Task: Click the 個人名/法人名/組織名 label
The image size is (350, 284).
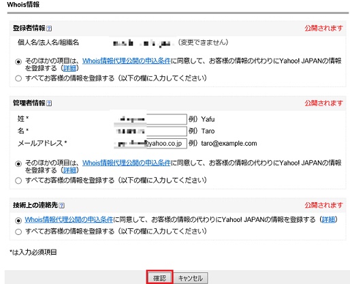Action: (x=48, y=42)
